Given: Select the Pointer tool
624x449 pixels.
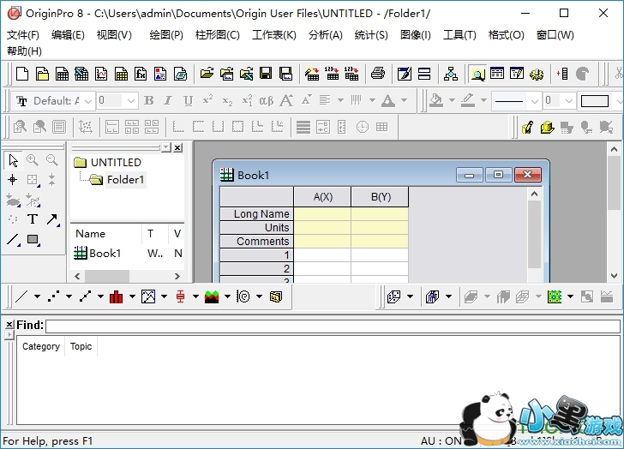Looking at the screenshot, I should [x=13, y=161].
